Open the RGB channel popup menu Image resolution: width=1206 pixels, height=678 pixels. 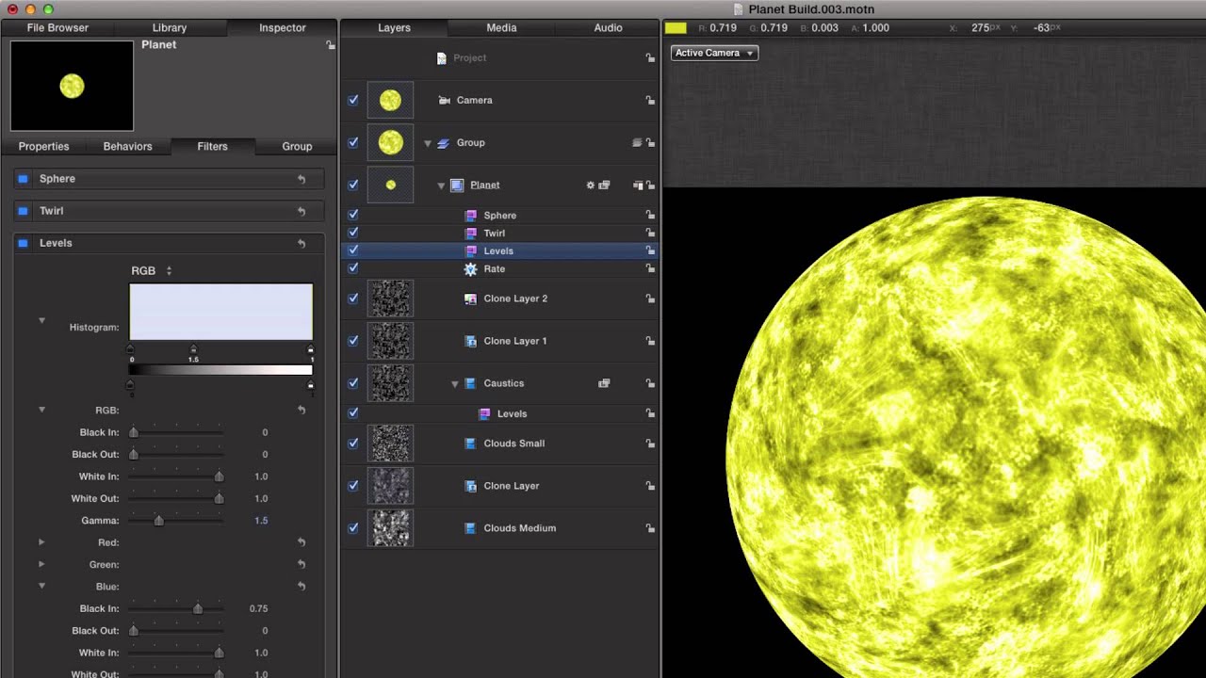[152, 271]
